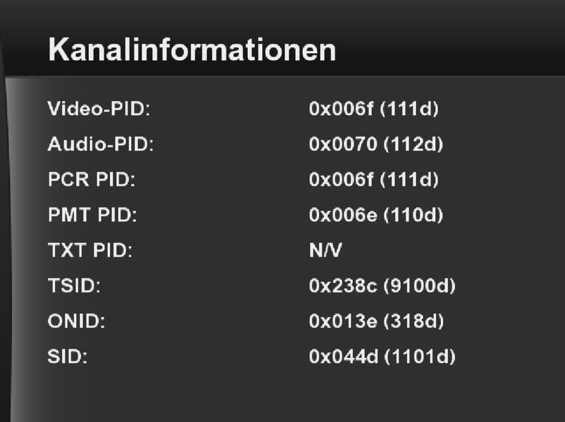Click the PMT PID value 0x006e (110d)
The height and width of the screenshot is (422, 565).
click(376, 215)
